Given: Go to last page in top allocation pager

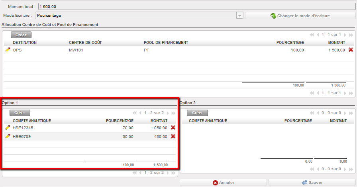Looking at the screenshot, I should point(351,35).
